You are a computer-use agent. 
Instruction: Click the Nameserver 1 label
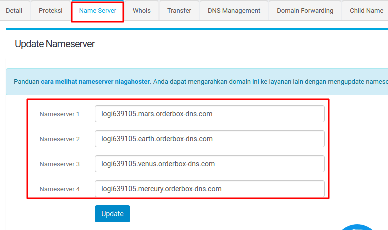pyautogui.click(x=59, y=114)
